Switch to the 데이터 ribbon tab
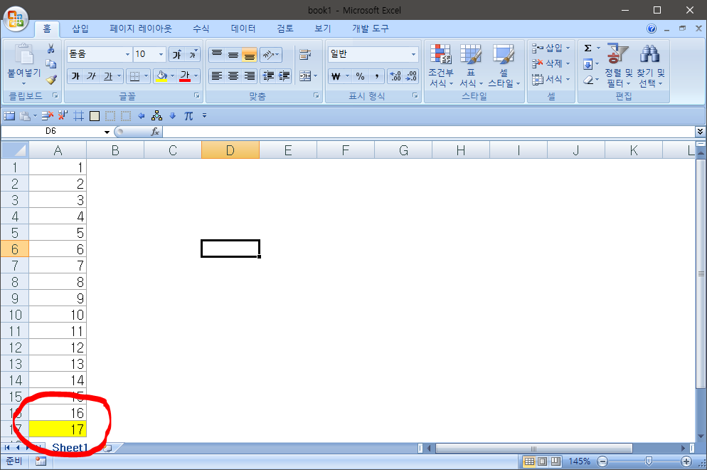Viewport: 707px width, 470px height. [243, 29]
